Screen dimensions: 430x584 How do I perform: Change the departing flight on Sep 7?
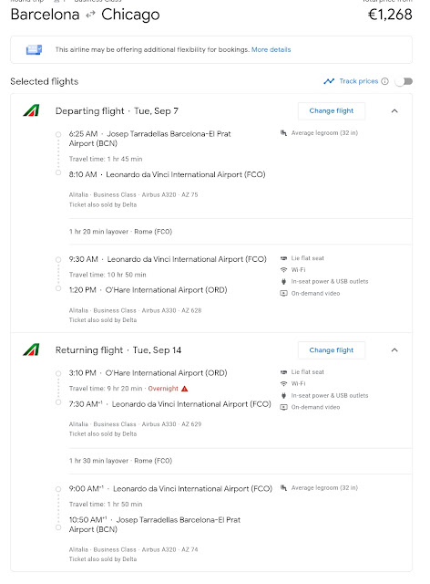tap(332, 111)
